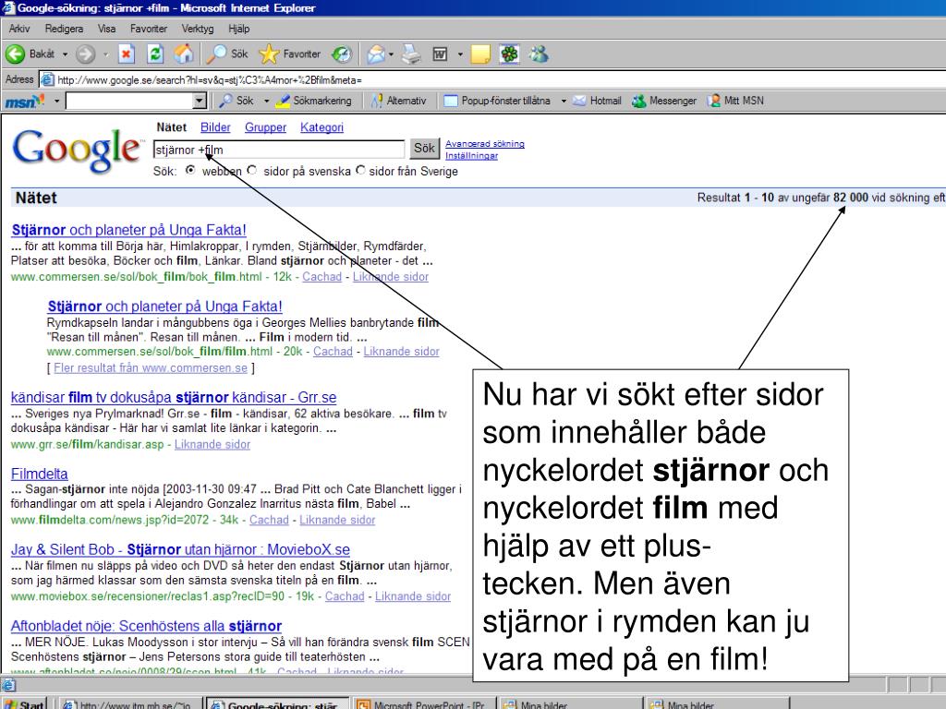Open the Messenger people icon in the IE toolbar
The width and height of the screenshot is (946, 709).
coord(539,54)
